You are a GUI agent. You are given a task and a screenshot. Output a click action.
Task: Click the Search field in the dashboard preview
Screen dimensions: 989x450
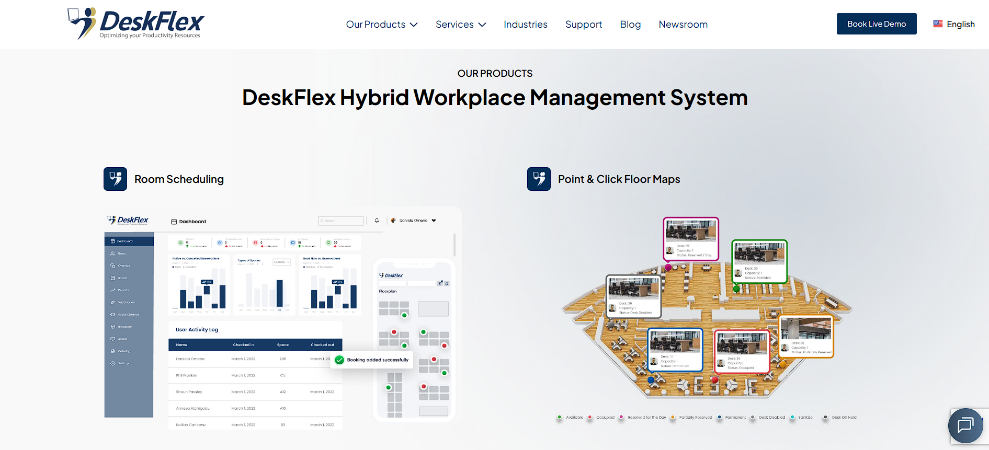click(x=341, y=221)
